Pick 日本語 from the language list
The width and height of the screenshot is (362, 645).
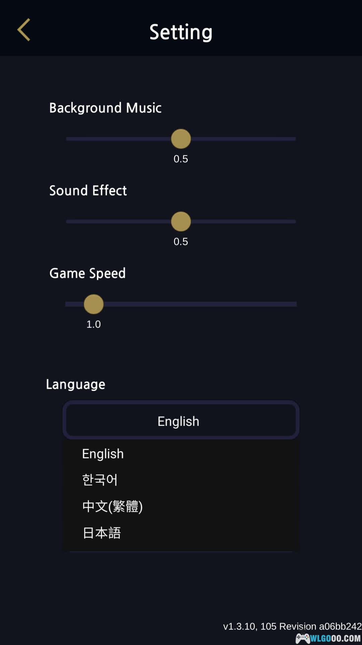102,533
